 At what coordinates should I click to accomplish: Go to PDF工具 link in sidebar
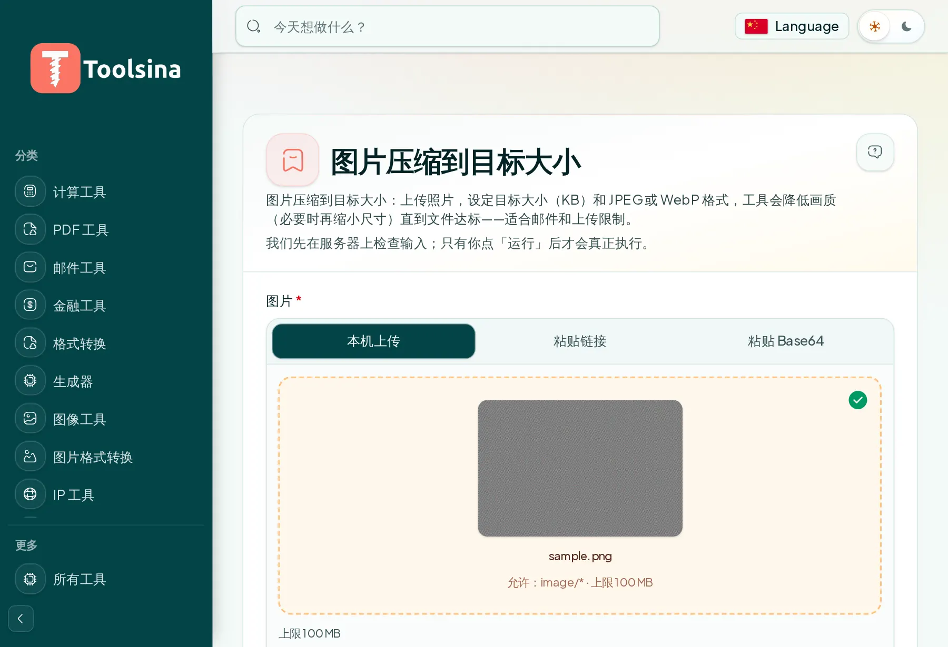[x=81, y=230]
